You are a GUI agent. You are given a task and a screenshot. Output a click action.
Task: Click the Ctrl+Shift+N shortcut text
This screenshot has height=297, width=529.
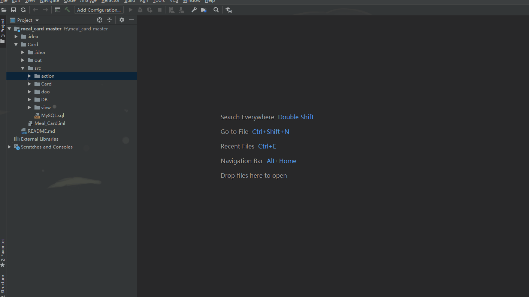point(270,132)
